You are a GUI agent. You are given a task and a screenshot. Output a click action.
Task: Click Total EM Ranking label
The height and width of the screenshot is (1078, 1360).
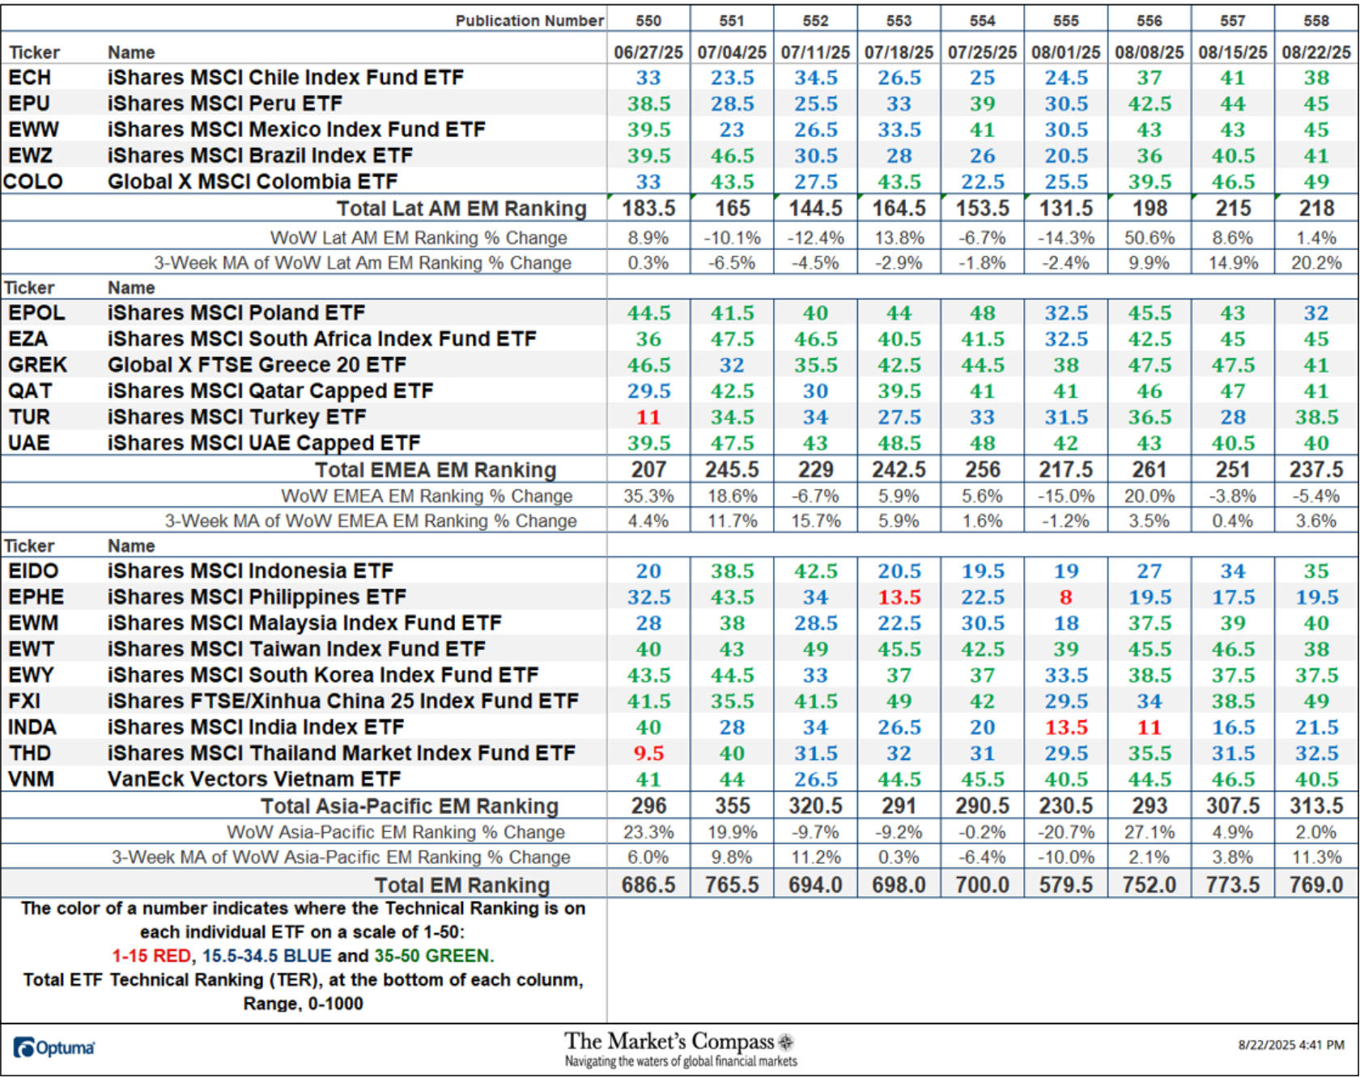tap(462, 885)
